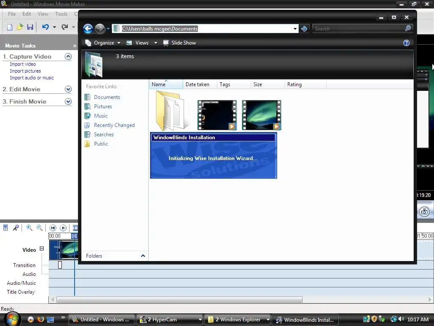
Task: Open the Tools menu in Movie Maker
Action: click(x=61, y=14)
